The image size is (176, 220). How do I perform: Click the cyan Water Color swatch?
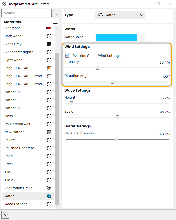(116, 38)
